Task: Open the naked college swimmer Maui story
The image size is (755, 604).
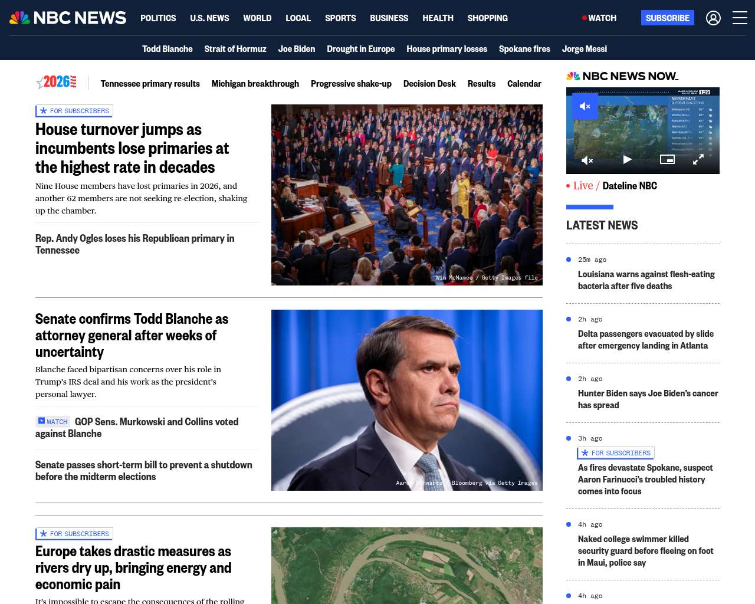Action: pos(646,551)
